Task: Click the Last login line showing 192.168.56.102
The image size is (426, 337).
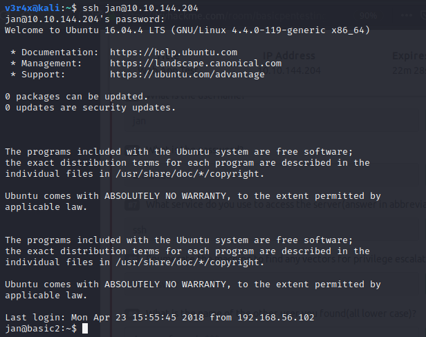Action: coord(160,317)
